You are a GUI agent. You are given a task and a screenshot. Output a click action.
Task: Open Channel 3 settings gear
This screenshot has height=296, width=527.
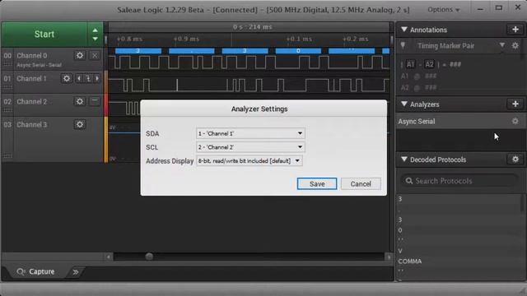80,124
